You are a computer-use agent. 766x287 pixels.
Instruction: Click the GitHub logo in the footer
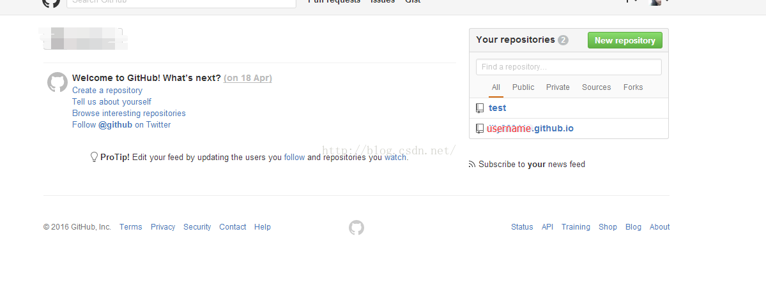[x=356, y=228]
